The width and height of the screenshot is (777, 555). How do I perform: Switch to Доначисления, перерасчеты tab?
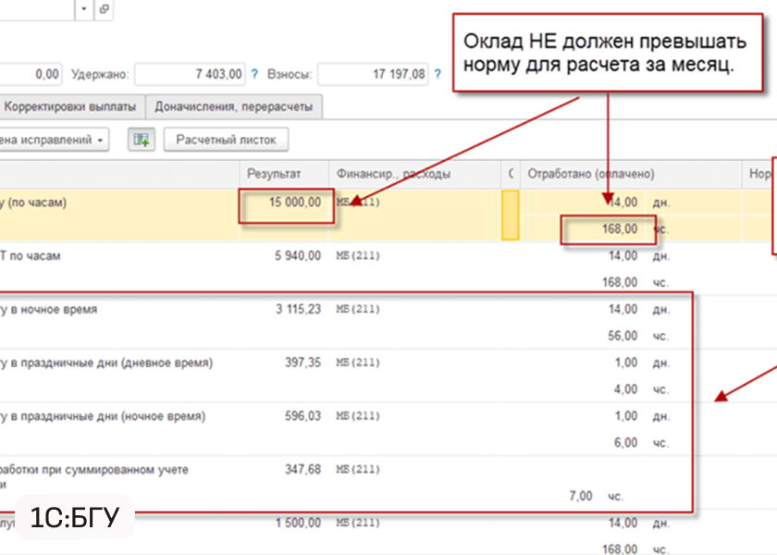[234, 106]
